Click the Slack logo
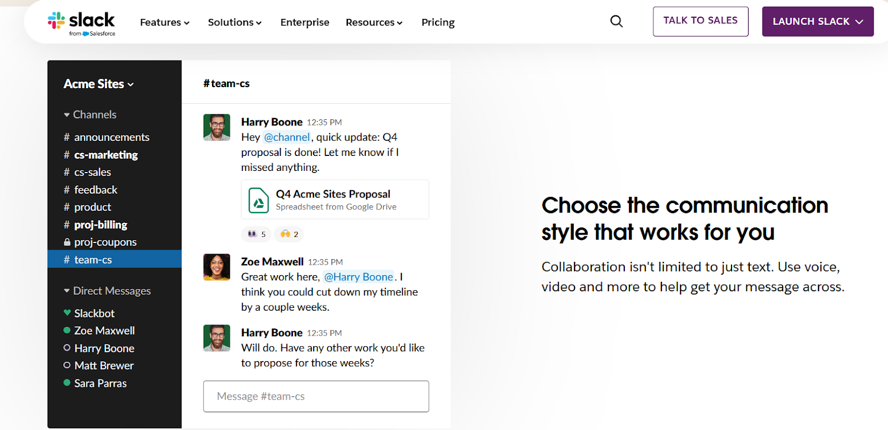Image resolution: width=888 pixels, height=430 pixels. [x=82, y=24]
